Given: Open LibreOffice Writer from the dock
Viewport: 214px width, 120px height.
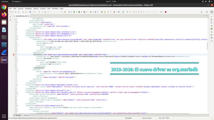Looking at the screenshot, I should 4,30.
